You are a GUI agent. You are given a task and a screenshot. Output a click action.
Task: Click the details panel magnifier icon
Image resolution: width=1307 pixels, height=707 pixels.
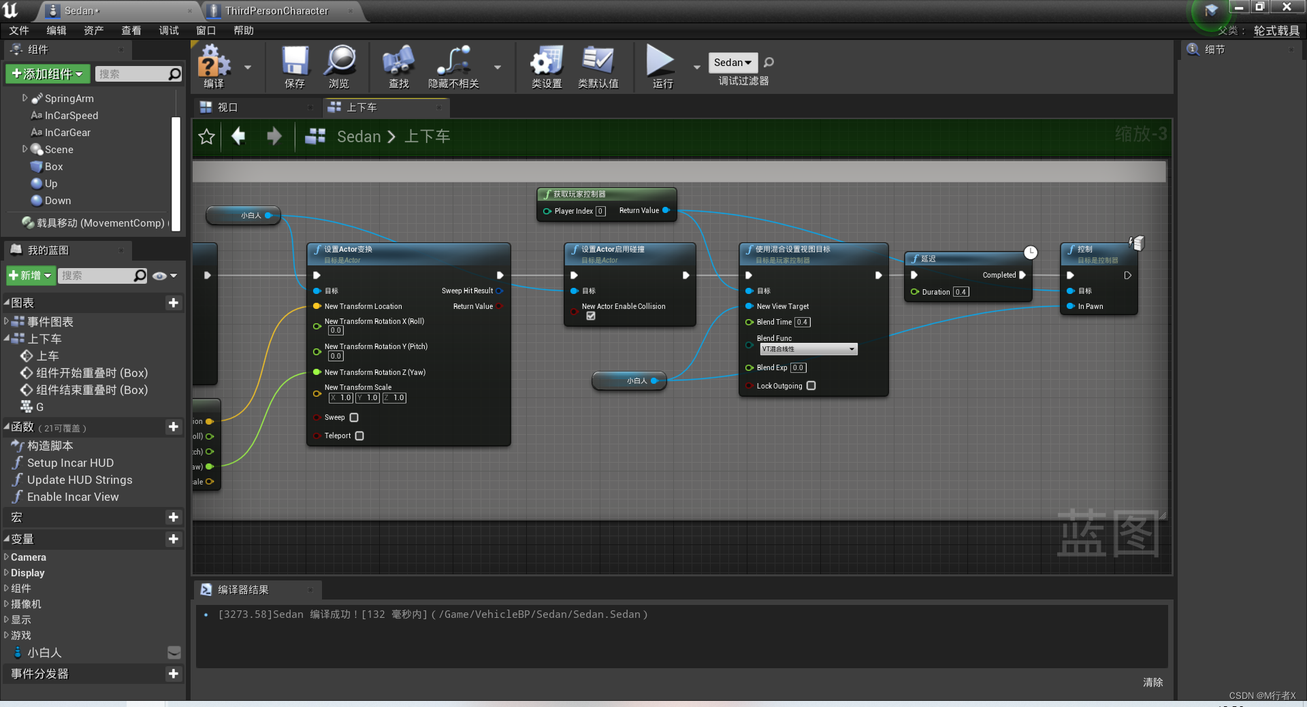pyautogui.click(x=1193, y=49)
